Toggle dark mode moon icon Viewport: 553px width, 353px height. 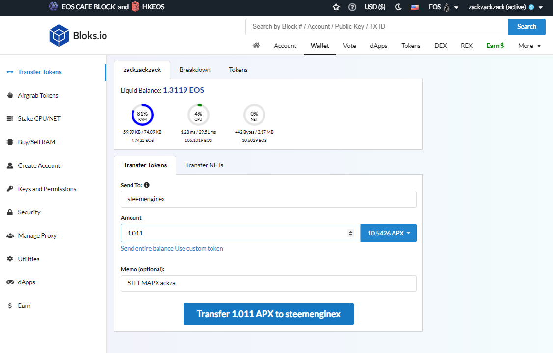coord(398,7)
